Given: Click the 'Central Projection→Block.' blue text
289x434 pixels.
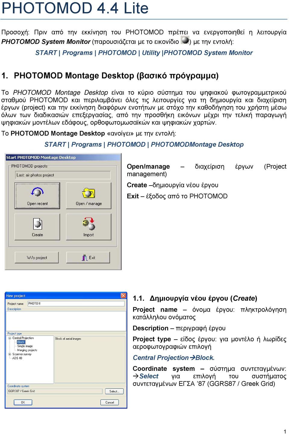Looking at the screenshot, I should (174, 358).
